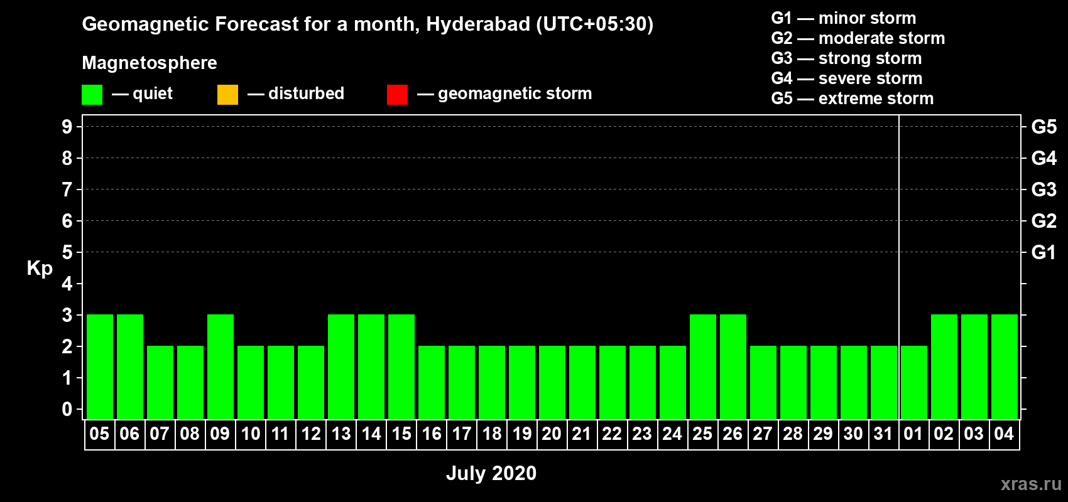The image size is (1068, 502).
Task: Click the green bar for date 13
Action: pos(341,366)
